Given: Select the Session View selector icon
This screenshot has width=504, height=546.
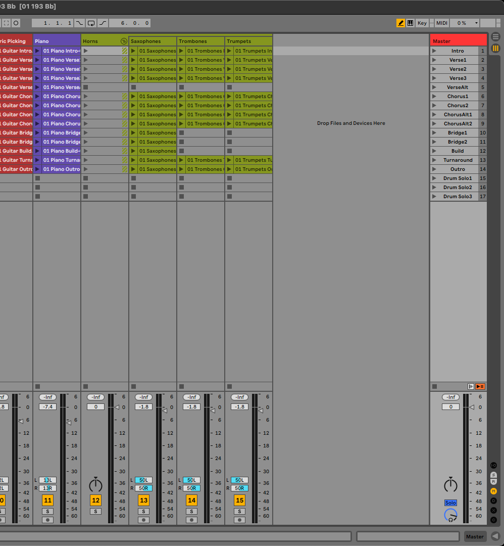Looking at the screenshot, I should tap(495, 49).
